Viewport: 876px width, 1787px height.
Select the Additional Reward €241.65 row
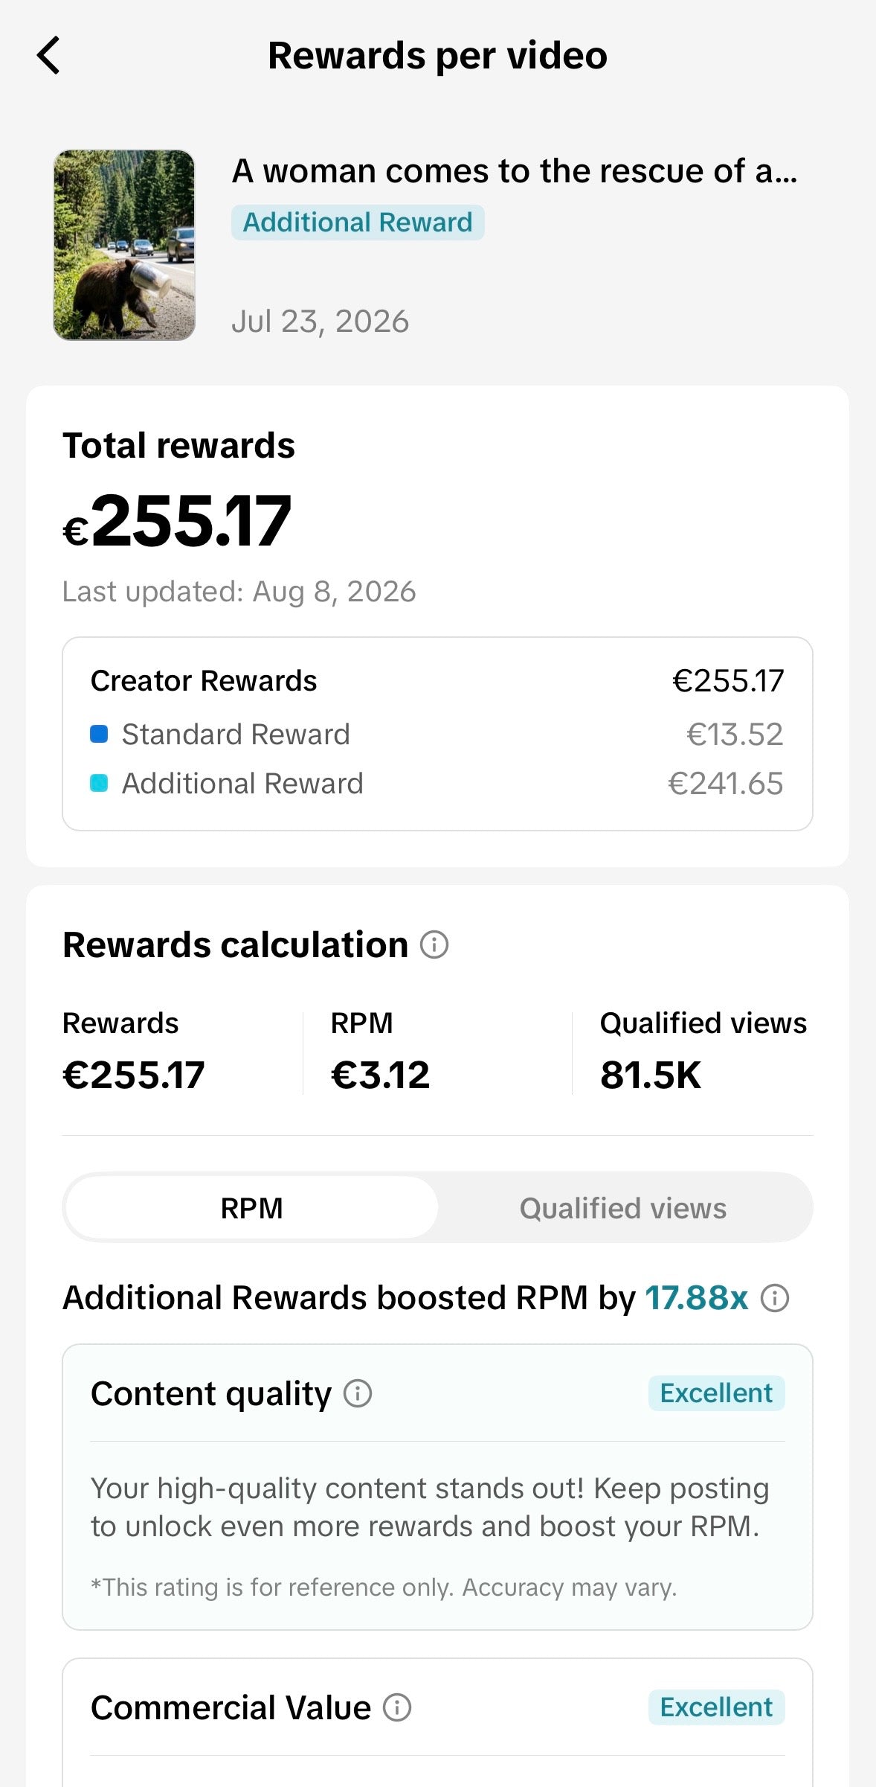437,784
